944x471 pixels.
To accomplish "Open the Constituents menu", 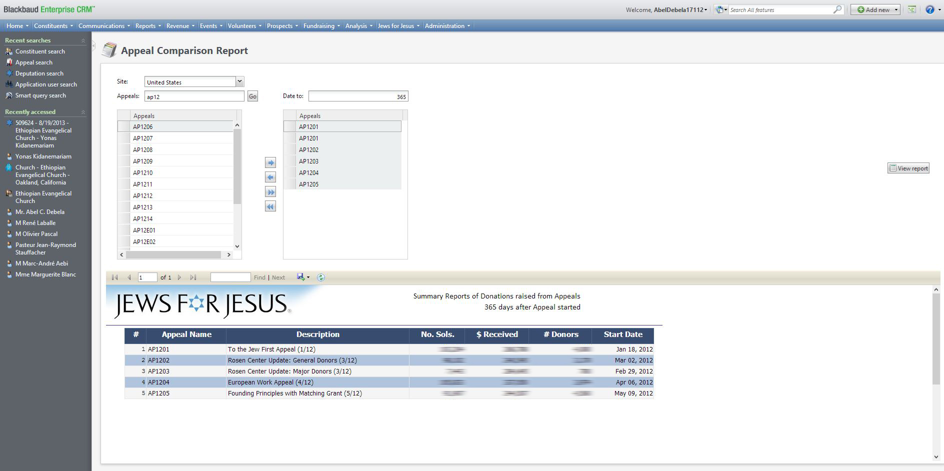I will click(53, 26).
